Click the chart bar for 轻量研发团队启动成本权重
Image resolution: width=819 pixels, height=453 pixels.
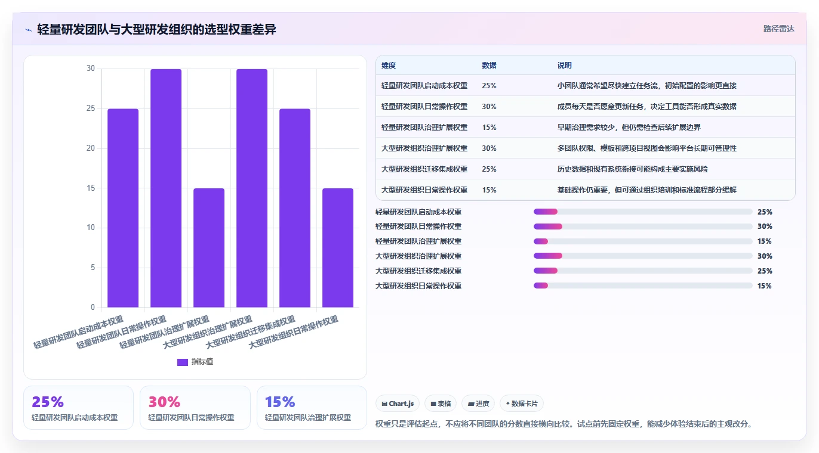(x=123, y=208)
